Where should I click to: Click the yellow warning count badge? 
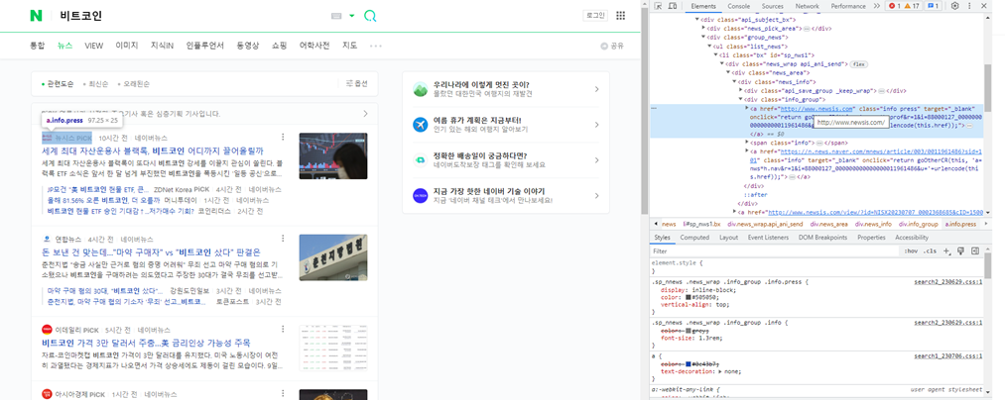(913, 6)
